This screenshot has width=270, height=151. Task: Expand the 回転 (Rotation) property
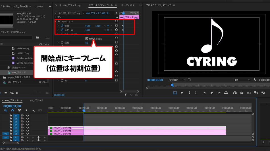[x=58, y=43]
